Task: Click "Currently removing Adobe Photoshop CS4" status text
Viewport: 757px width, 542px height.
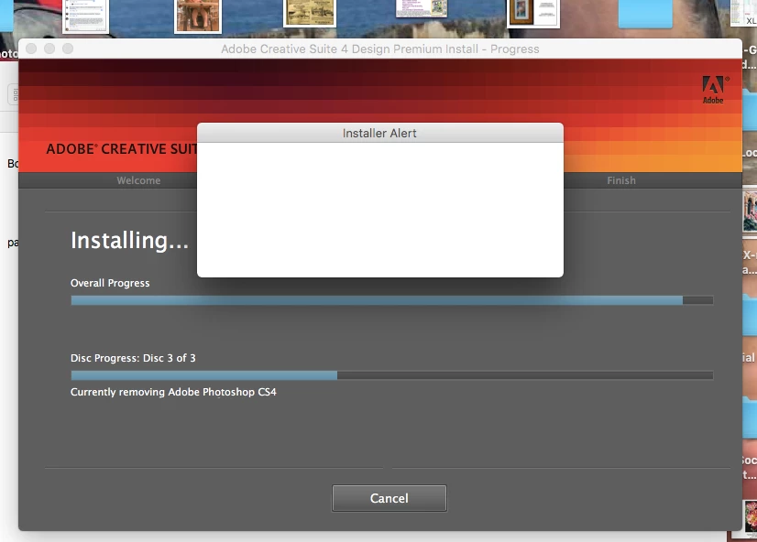Action: (x=173, y=392)
